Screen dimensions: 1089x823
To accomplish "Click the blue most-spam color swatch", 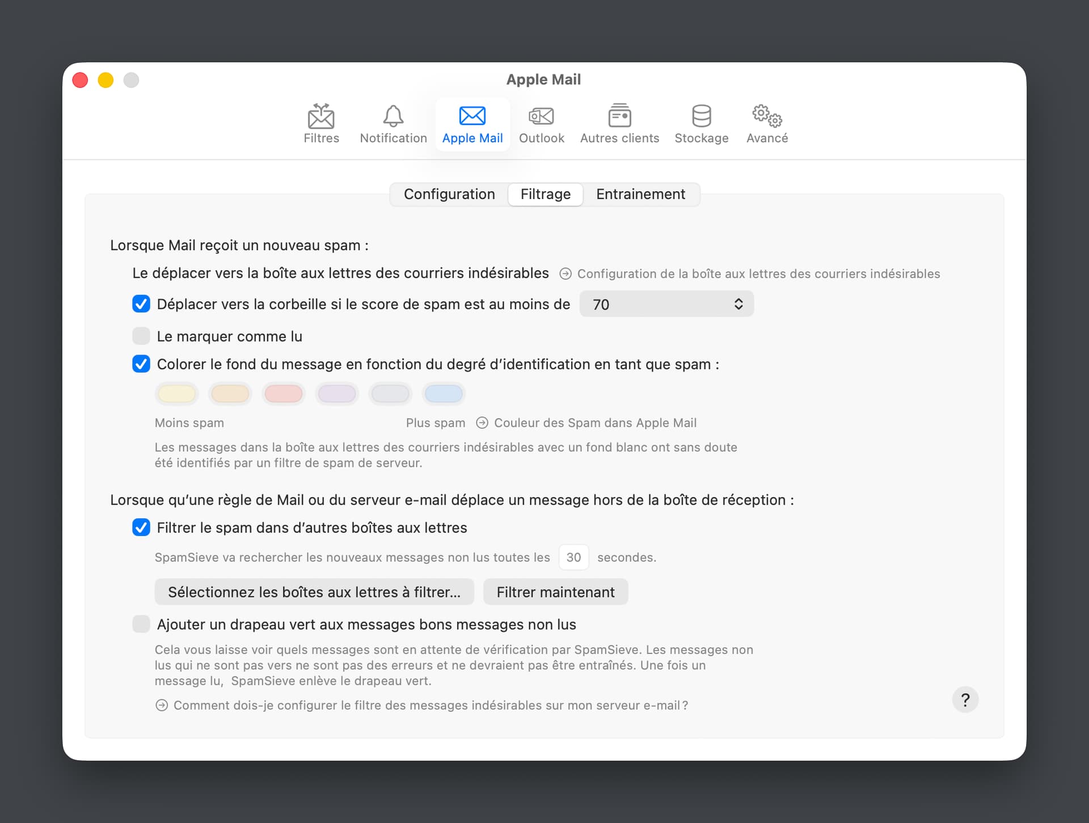I will (x=444, y=394).
